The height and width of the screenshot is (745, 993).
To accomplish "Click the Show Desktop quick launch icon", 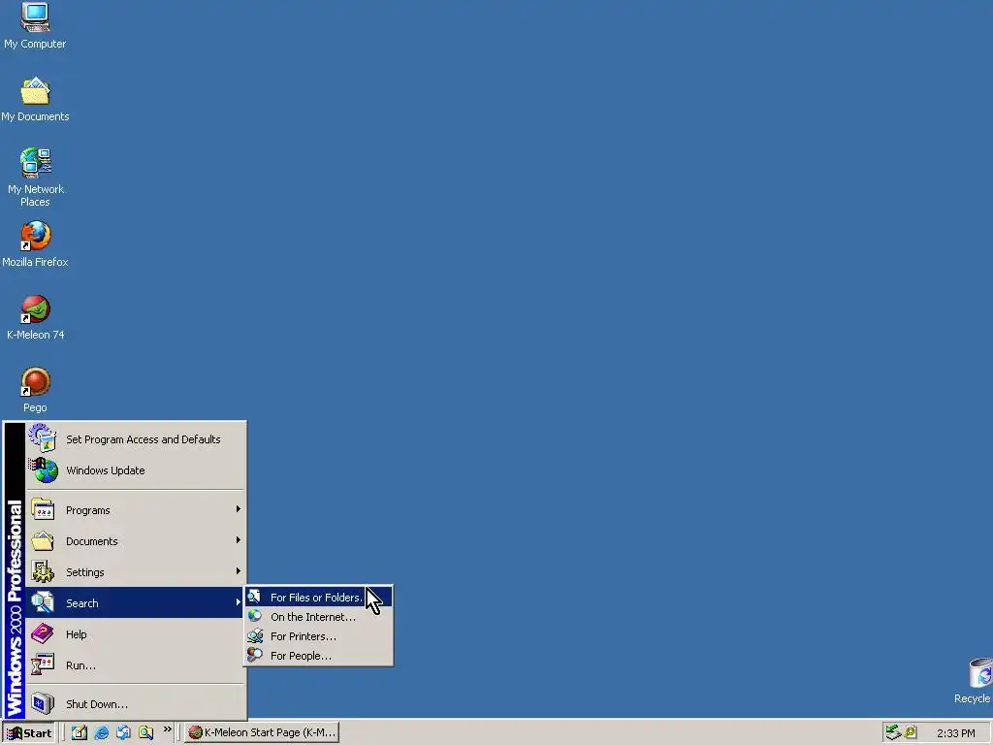I will click(80, 732).
